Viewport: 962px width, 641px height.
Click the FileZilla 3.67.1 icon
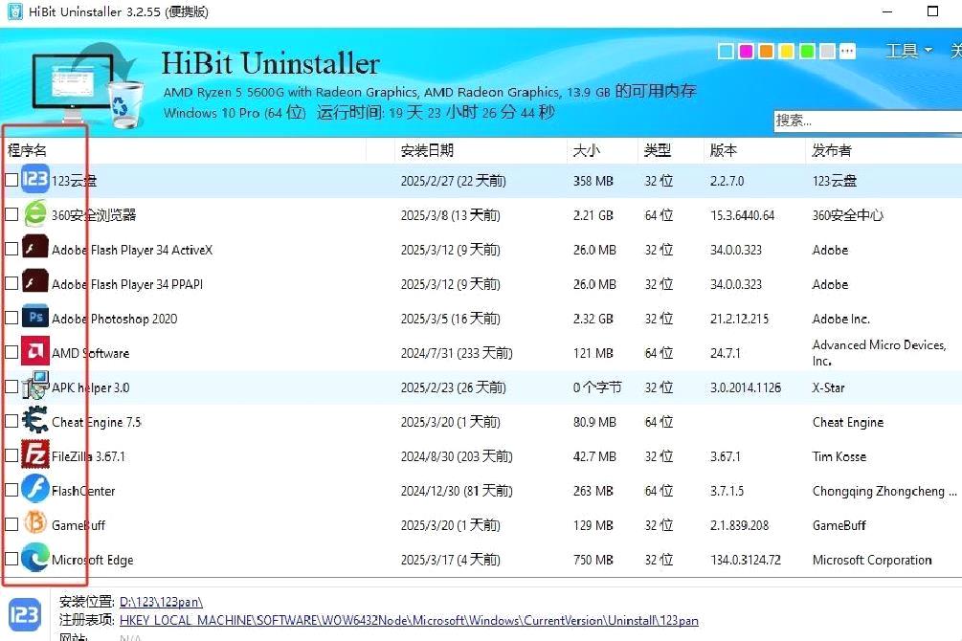35,454
